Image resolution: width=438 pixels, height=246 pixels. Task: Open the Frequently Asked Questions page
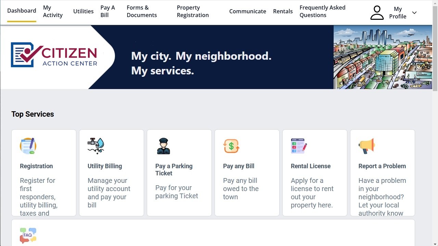pyautogui.click(x=322, y=11)
